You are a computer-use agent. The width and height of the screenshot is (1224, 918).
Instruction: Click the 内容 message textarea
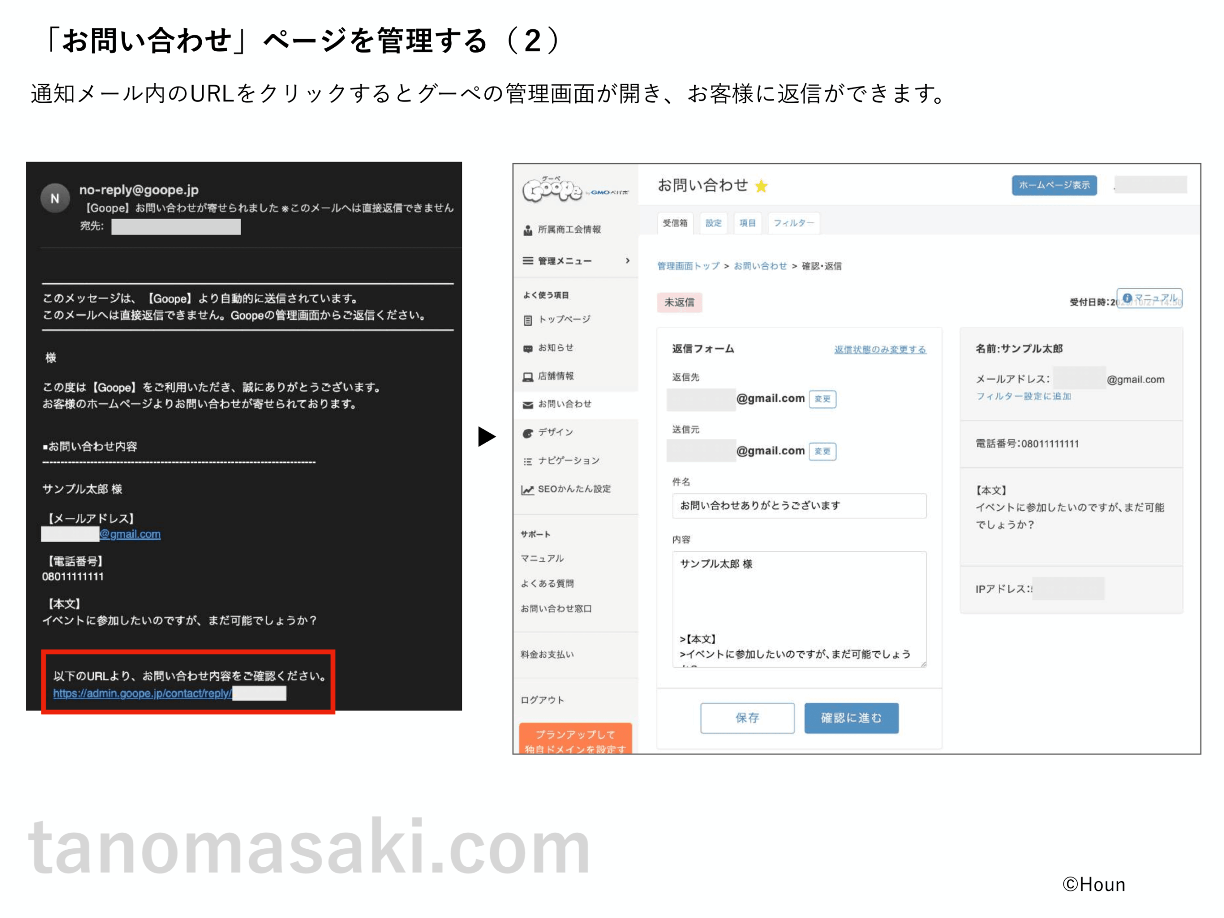point(799,609)
